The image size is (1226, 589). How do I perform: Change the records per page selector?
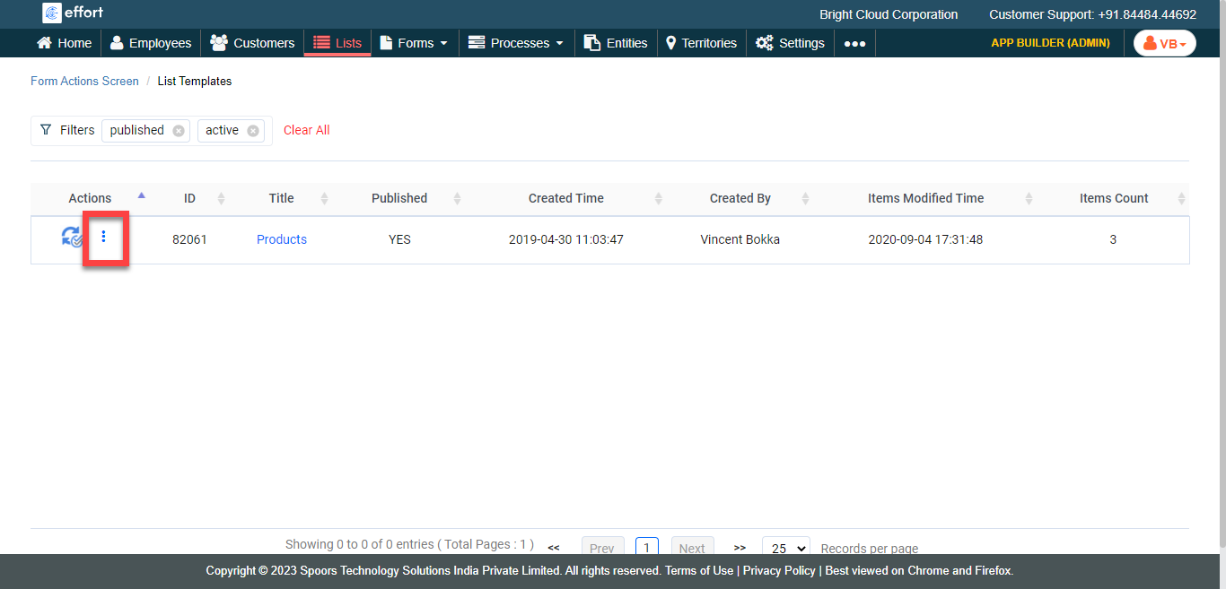tap(785, 548)
